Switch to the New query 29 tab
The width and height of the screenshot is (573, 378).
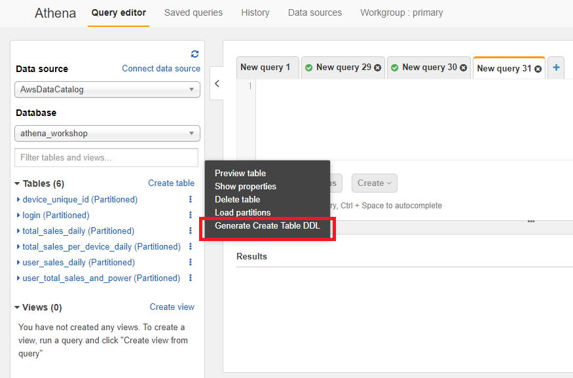click(x=344, y=67)
